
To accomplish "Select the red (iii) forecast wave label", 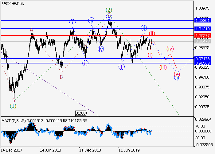I will point(163,67).
